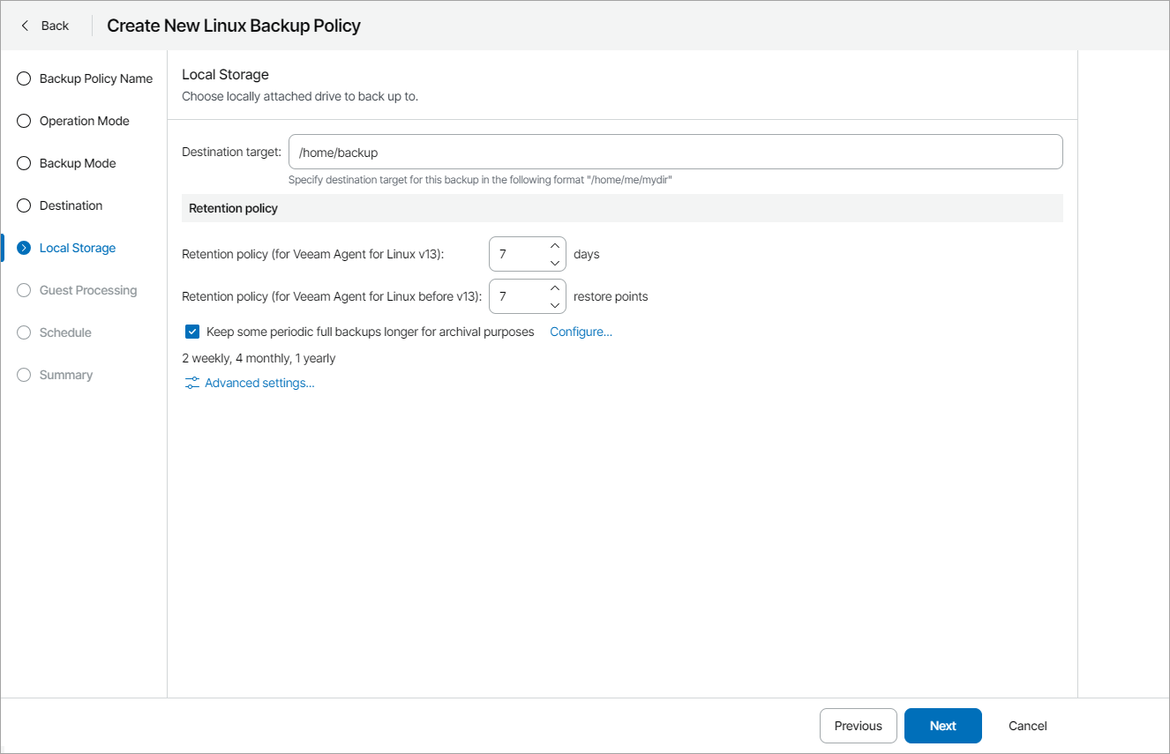Screen dimensions: 1170x754
Task: Click the Guest Processing step circle icon
Action: click(x=23, y=289)
